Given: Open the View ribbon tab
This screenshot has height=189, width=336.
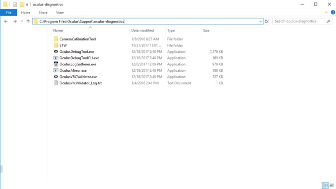Looking at the screenshot, I should click(x=60, y=12).
